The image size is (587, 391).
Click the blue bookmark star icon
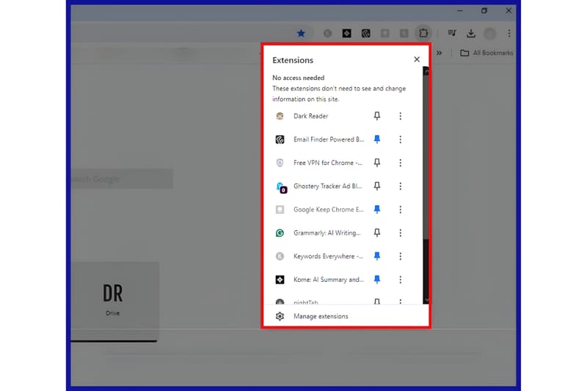[301, 33]
